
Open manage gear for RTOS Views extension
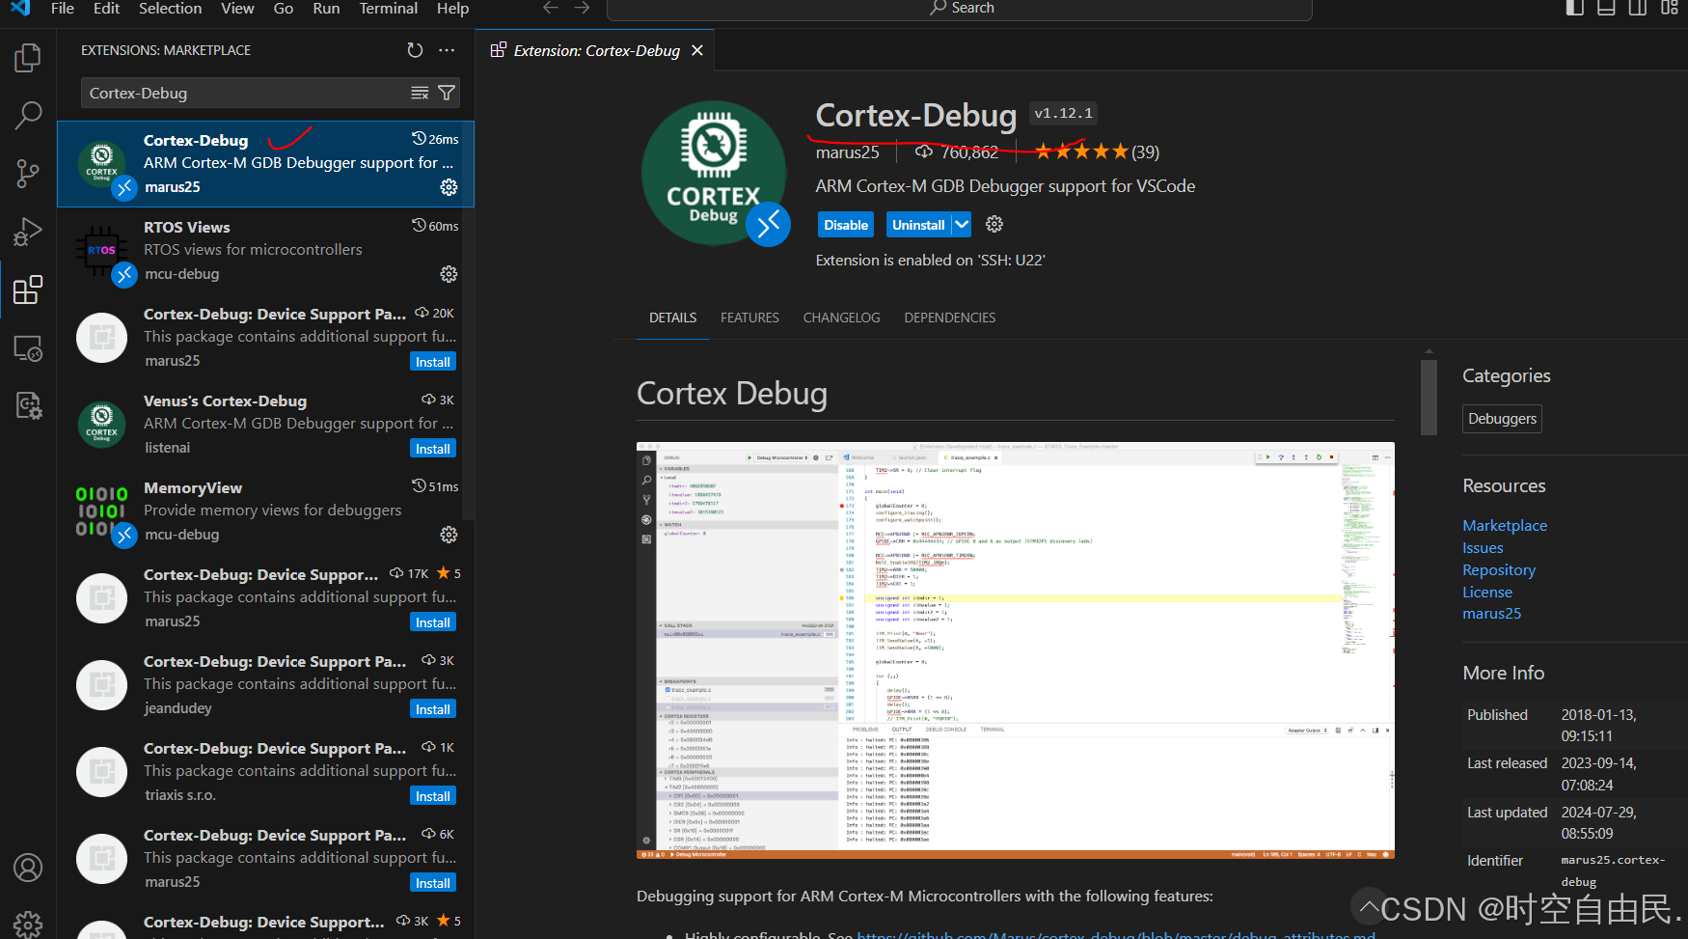pos(449,274)
